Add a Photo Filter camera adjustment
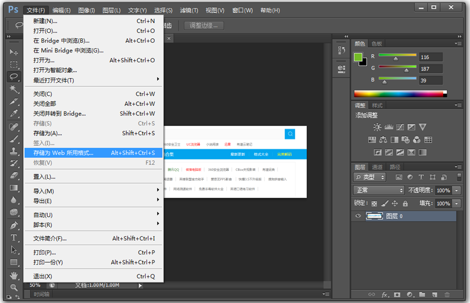 point(406,139)
